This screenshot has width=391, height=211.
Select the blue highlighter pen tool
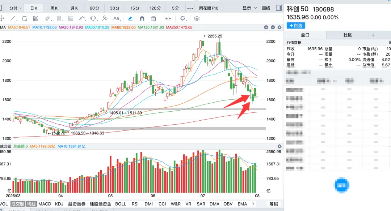pyautogui.click(x=130, y=18)
